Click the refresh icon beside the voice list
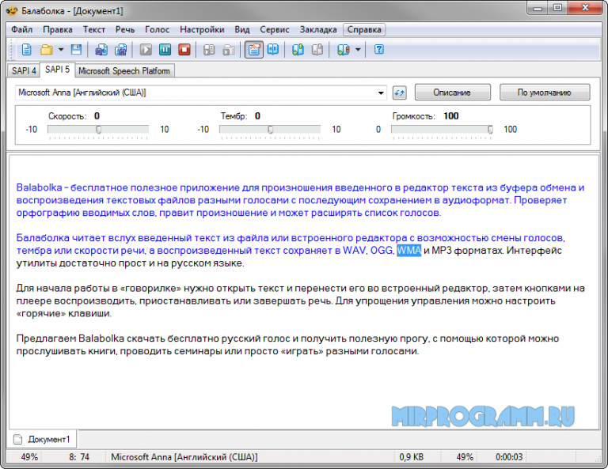The image size is (608, 469). 399,93
